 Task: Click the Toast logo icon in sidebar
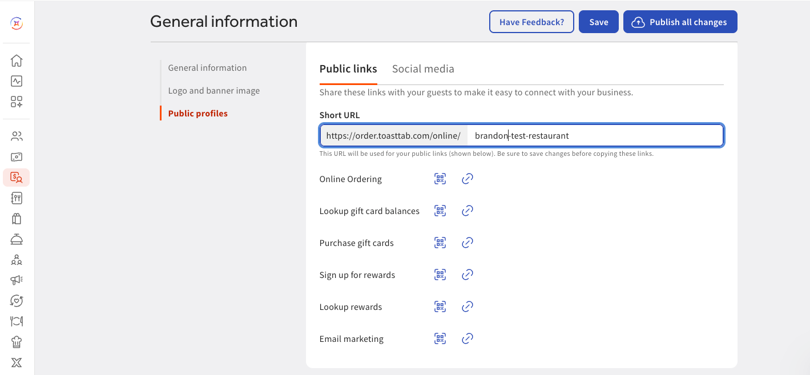point(17,23)
